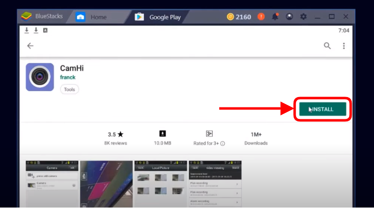Open the live camera view screenshot

[x=106, y=184]
